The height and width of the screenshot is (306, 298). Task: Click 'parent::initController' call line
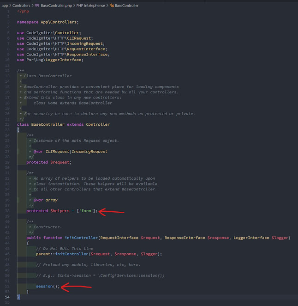tap(99, 254)
